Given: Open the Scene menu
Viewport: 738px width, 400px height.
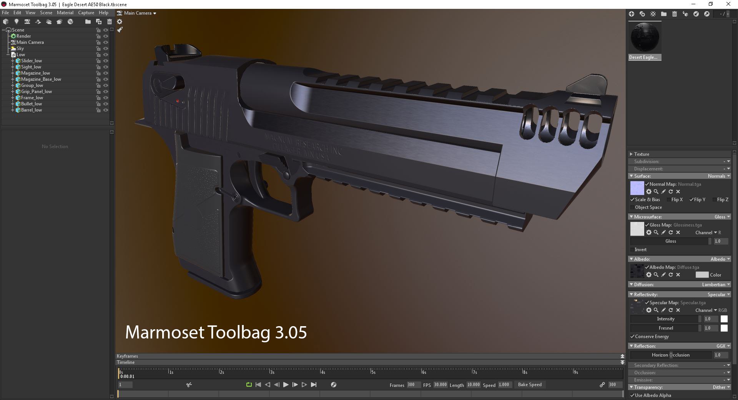Looking at the screenshot, I should tap(46, 13).
